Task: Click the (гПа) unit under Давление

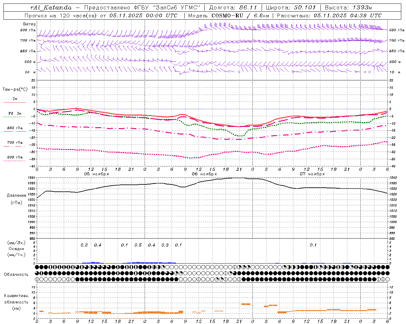Action: (x=16, y=203)
